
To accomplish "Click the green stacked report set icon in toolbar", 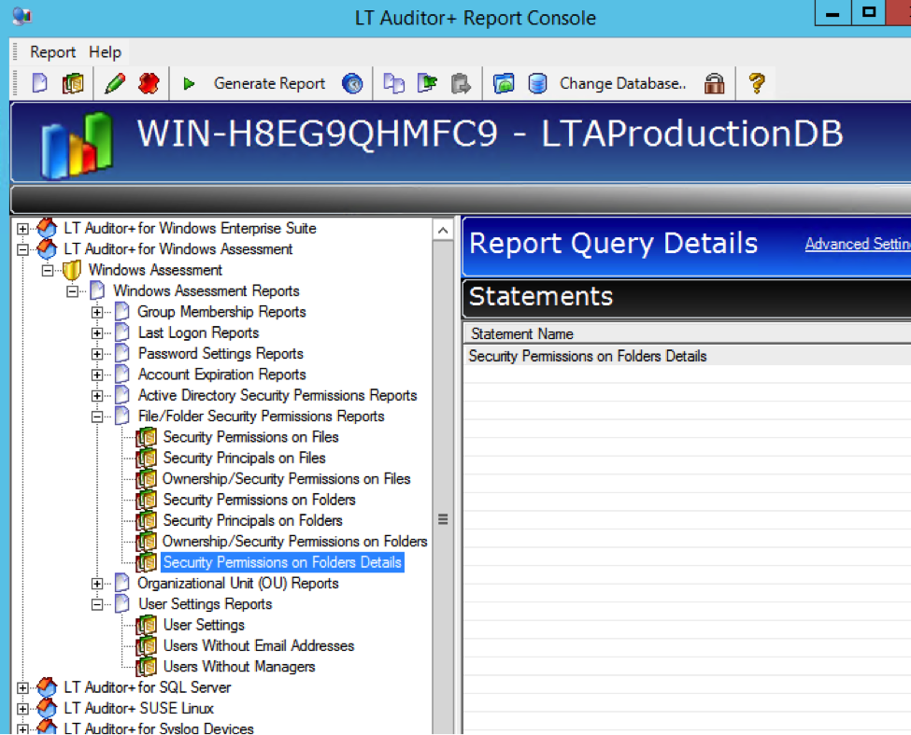I will (x=73, y=84).
